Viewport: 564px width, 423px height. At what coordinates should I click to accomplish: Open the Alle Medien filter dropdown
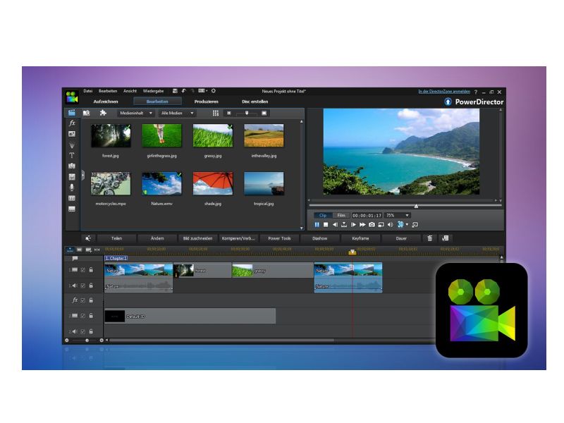[177, 114]
